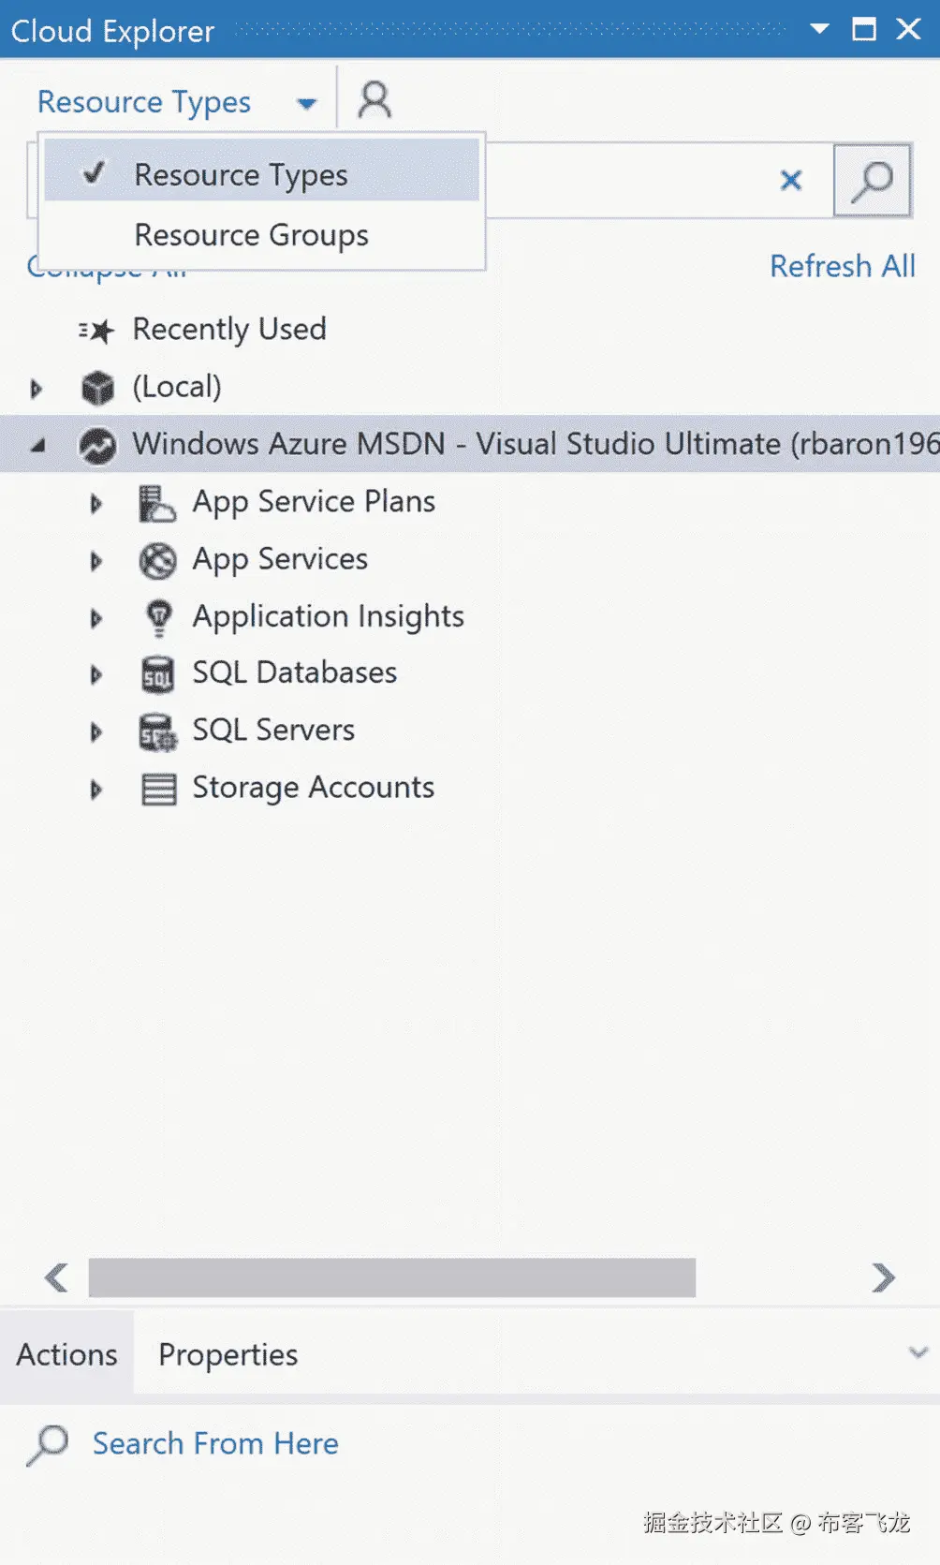Select the checked Resource Types option

pyautogui.click(x=241, y=175)
